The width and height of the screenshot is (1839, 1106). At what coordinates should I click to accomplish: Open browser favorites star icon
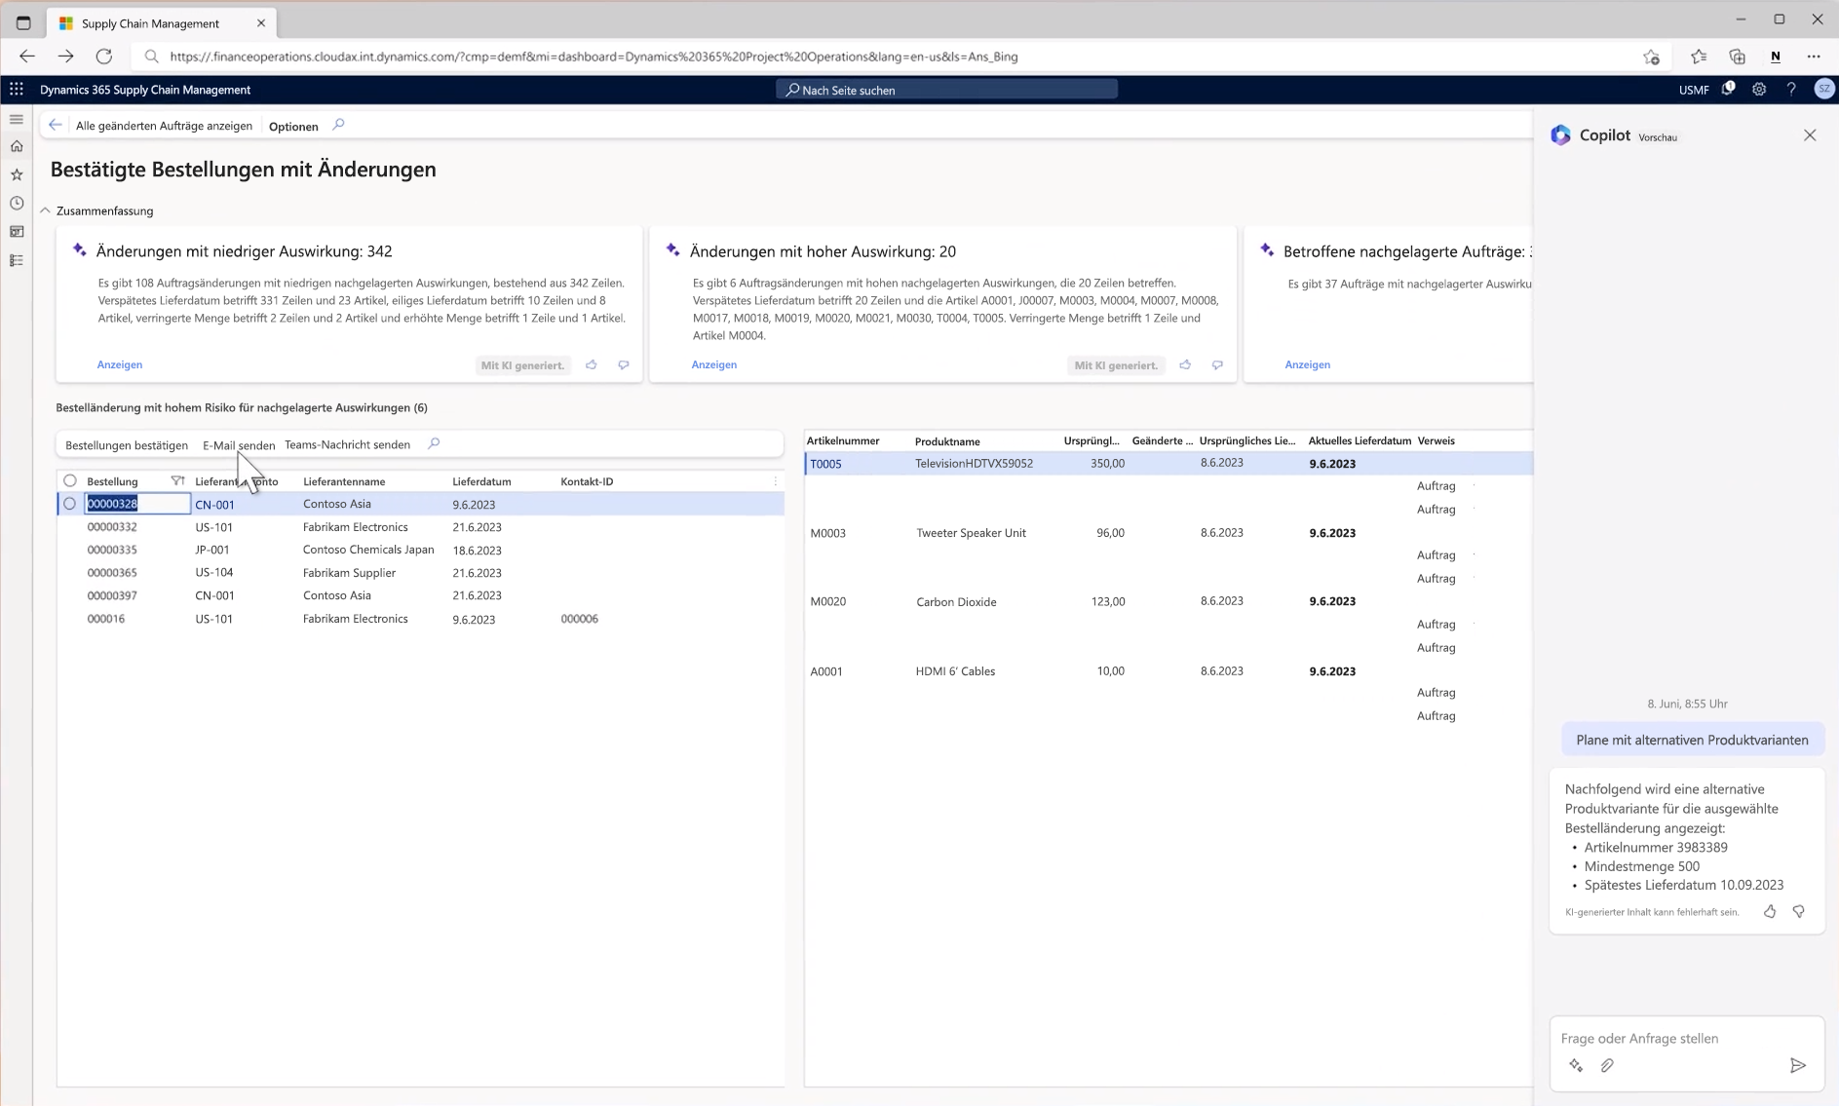(1699, 57)
